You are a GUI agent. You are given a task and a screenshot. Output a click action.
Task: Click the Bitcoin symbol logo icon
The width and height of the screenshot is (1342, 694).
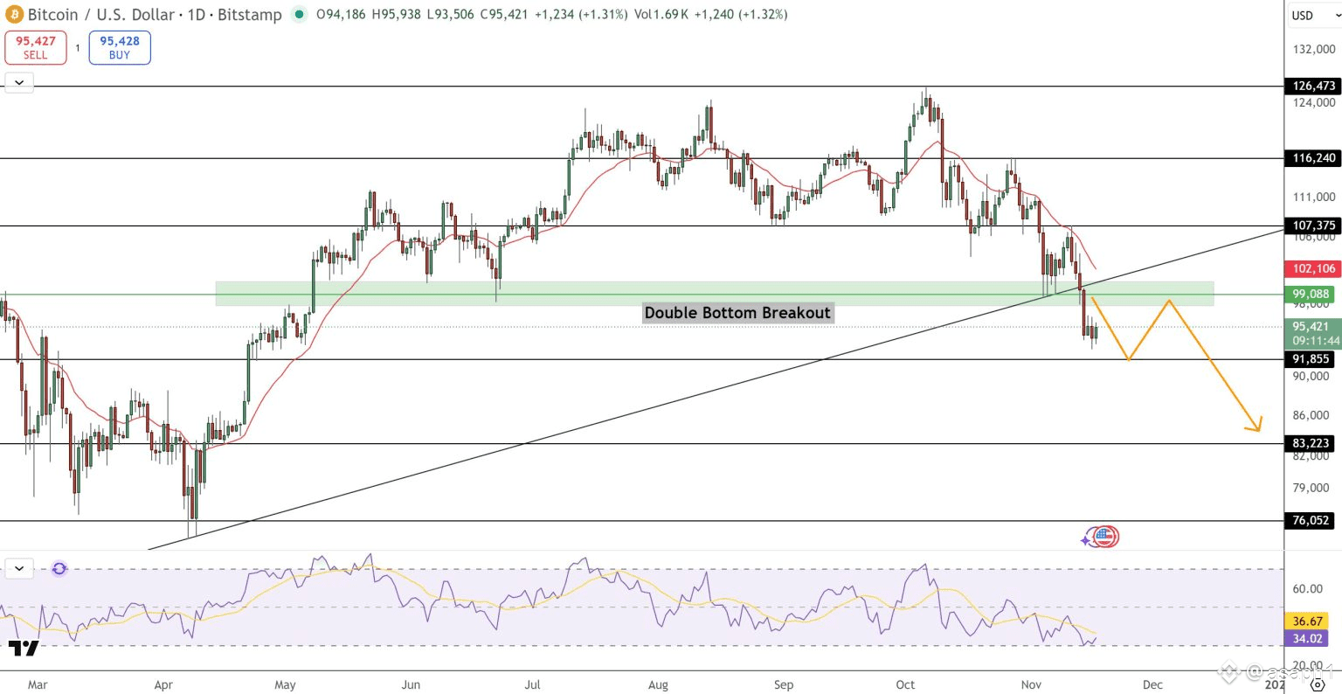coord(15,14)
